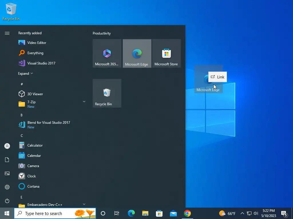Expand the 7-Zip folder chevron

pyautogui.click(x=84, y=102)
